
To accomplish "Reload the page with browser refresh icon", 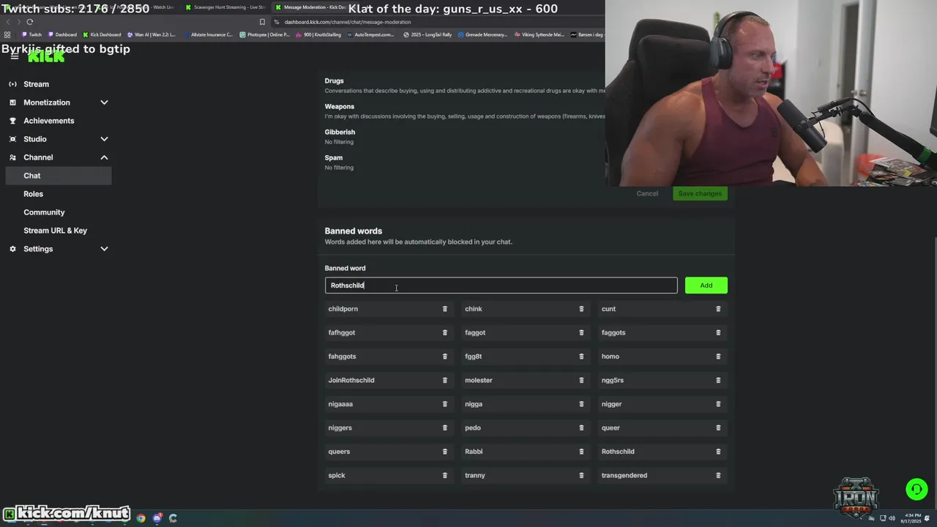I will (30, 22).
